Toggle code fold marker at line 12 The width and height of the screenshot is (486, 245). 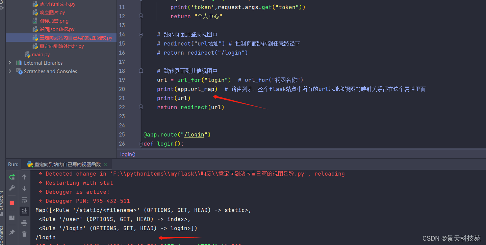(141, 16)
